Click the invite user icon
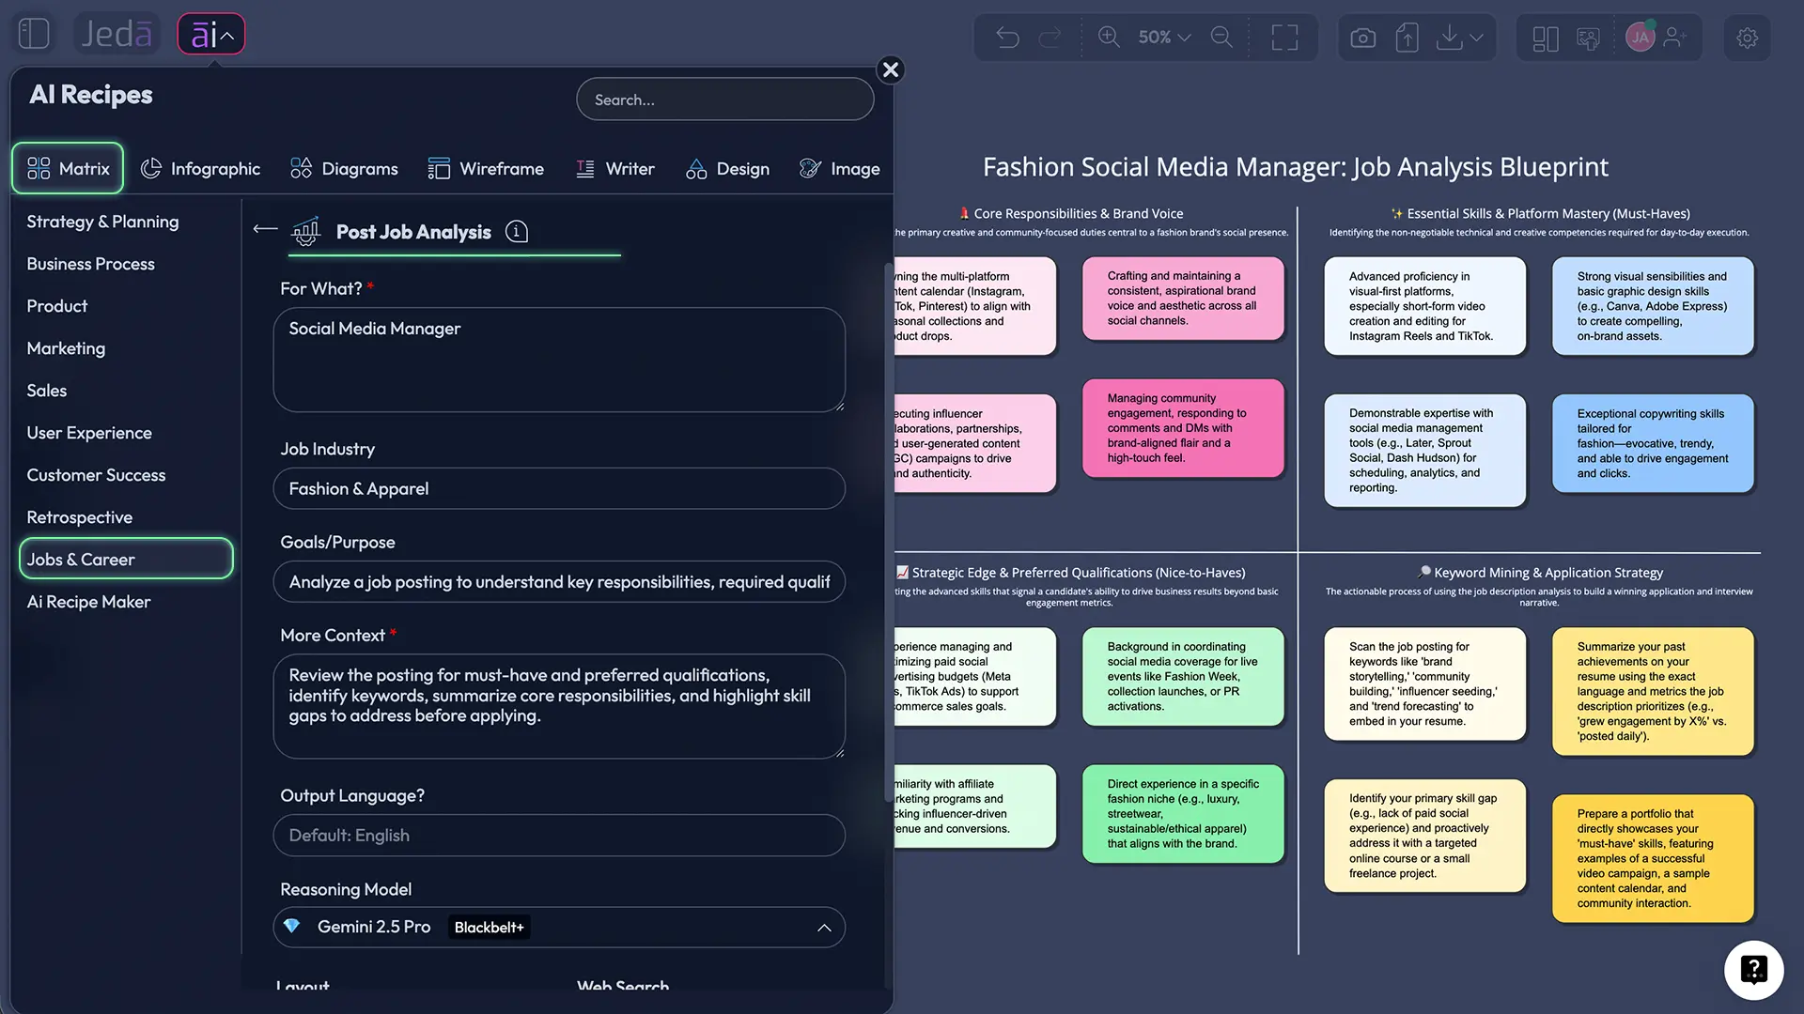The height and width of the screenshot is (1014, 1804). coord(1675,38)
